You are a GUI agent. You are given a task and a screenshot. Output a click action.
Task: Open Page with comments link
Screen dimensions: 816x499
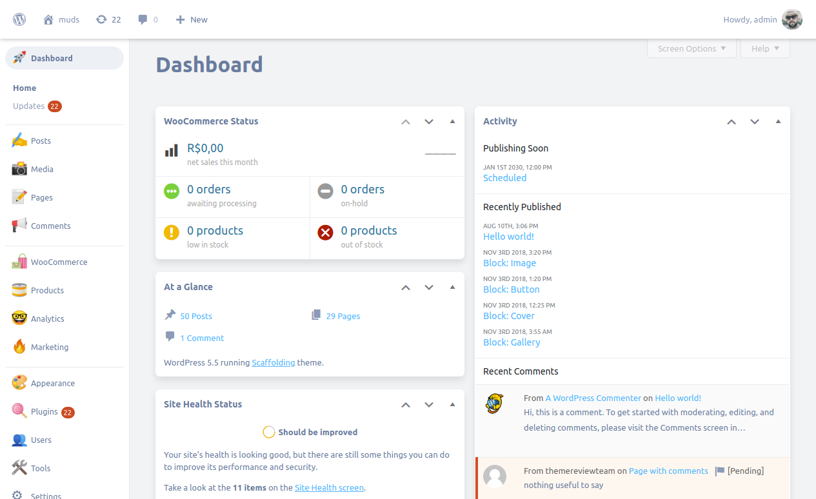coord(668,471)
